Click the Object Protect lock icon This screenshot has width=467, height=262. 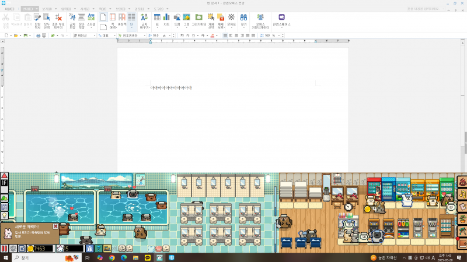221,17
